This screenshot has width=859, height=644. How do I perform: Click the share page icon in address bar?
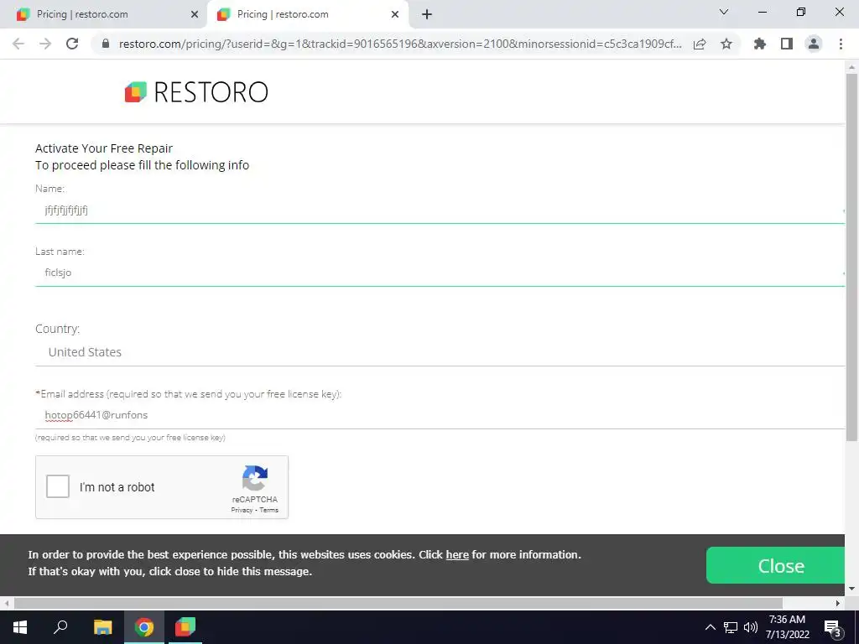[x=700, y=44]
